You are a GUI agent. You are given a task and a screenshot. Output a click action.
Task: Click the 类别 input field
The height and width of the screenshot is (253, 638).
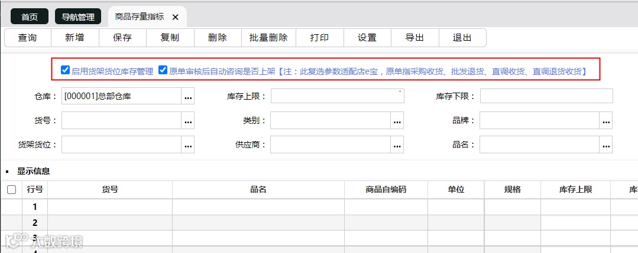(x=331, y=121)
